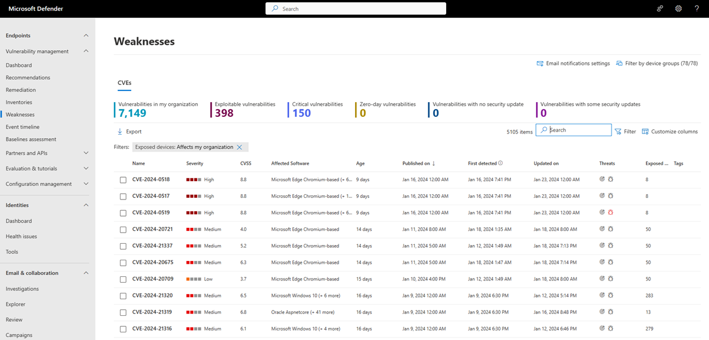
Task: Open Customize columns icon
Action: click(x=645, y=132)
